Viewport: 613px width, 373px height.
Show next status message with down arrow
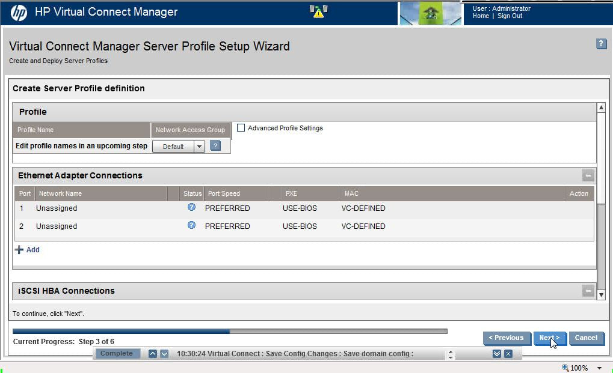coord(164,354)
